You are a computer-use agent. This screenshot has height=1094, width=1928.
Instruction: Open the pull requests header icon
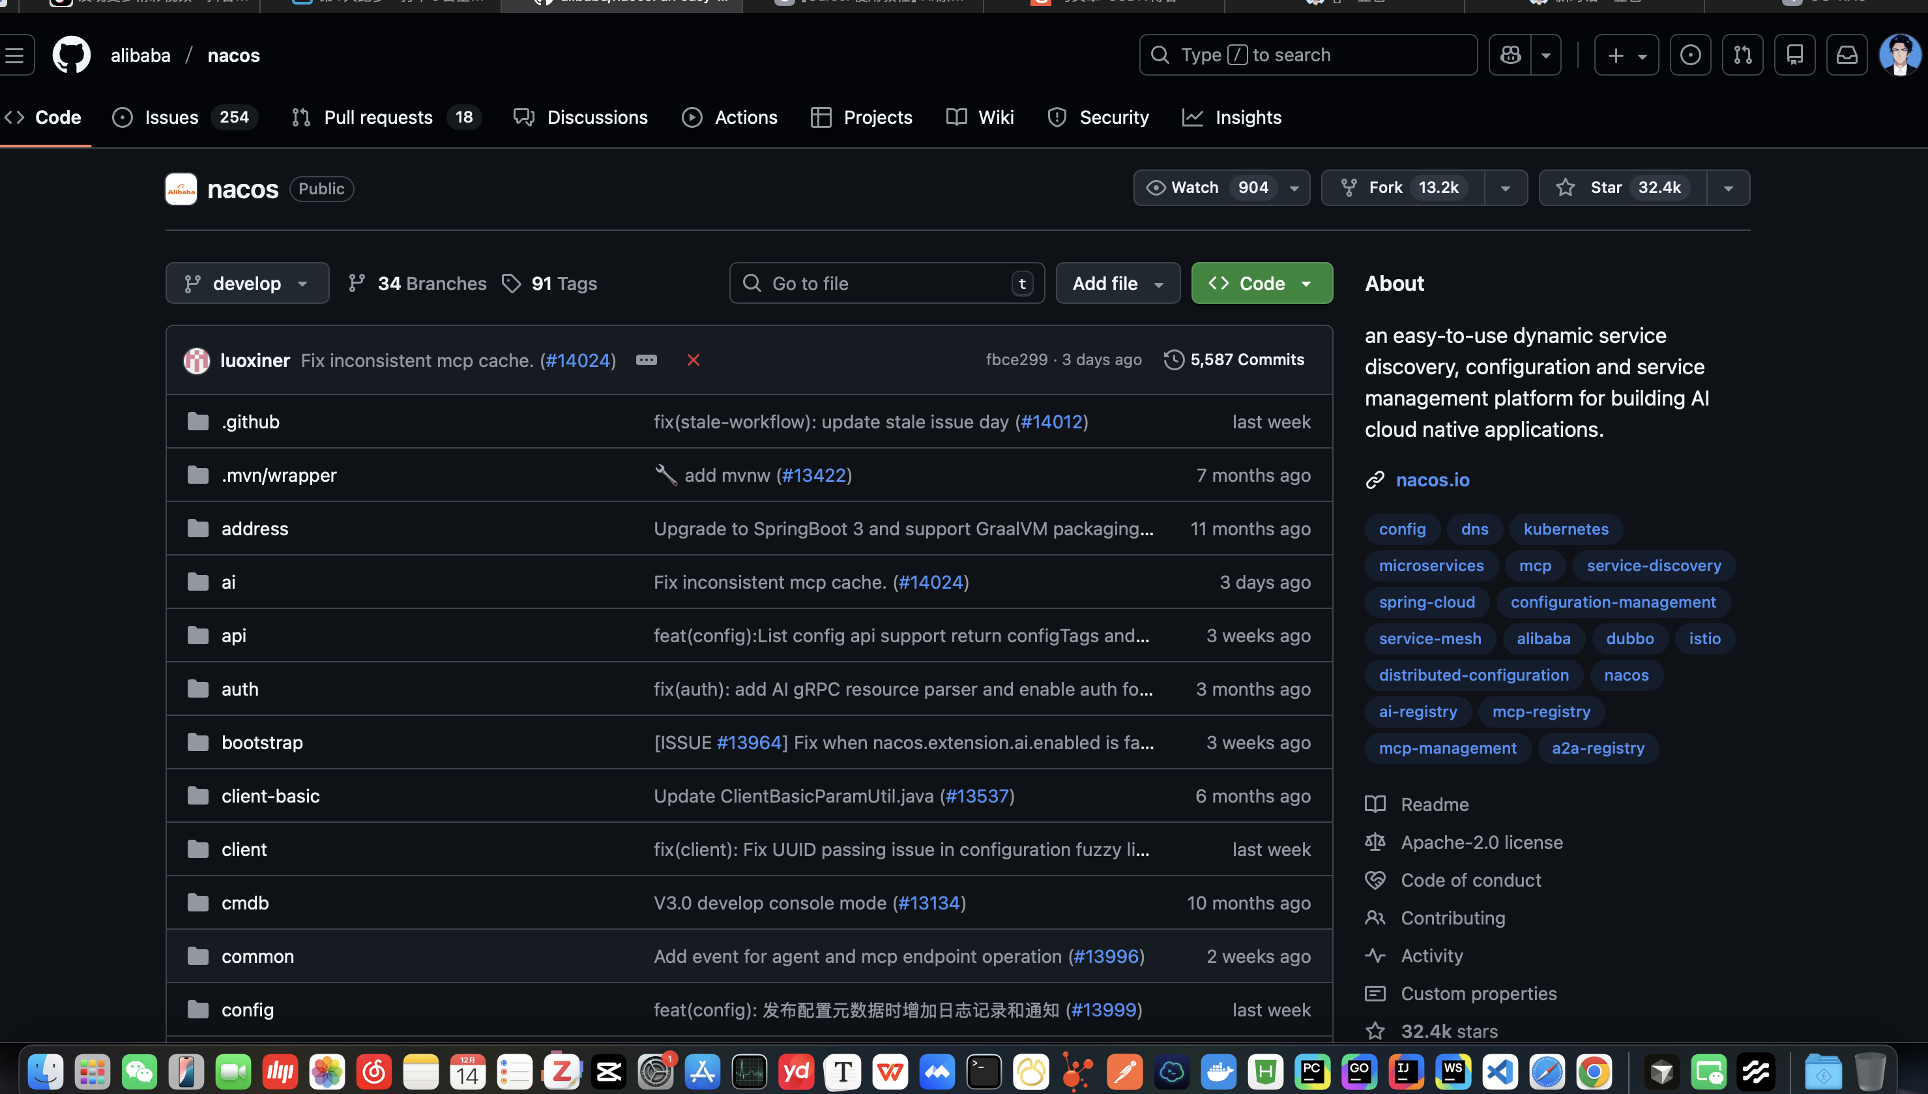pyautogui.click(x=1742, y=55)
